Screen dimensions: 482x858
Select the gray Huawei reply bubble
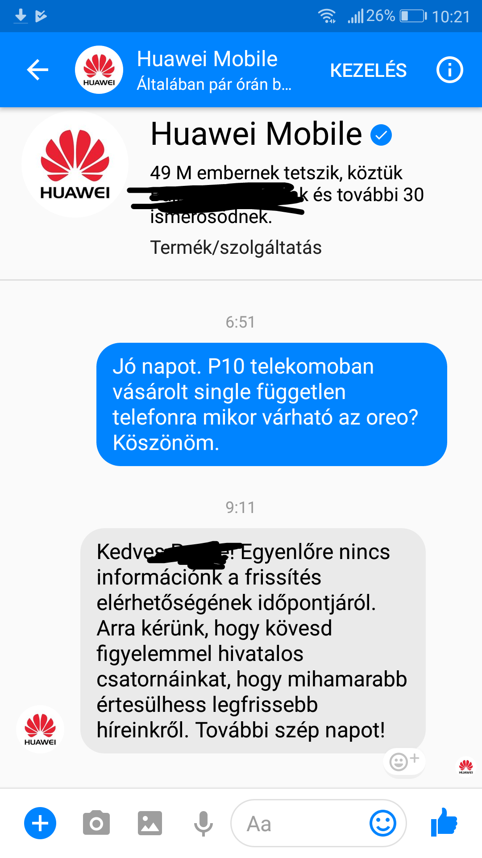pos(253,641)
